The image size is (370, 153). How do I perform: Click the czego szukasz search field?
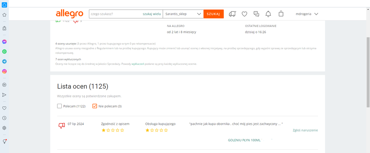(x=116, y=14)
